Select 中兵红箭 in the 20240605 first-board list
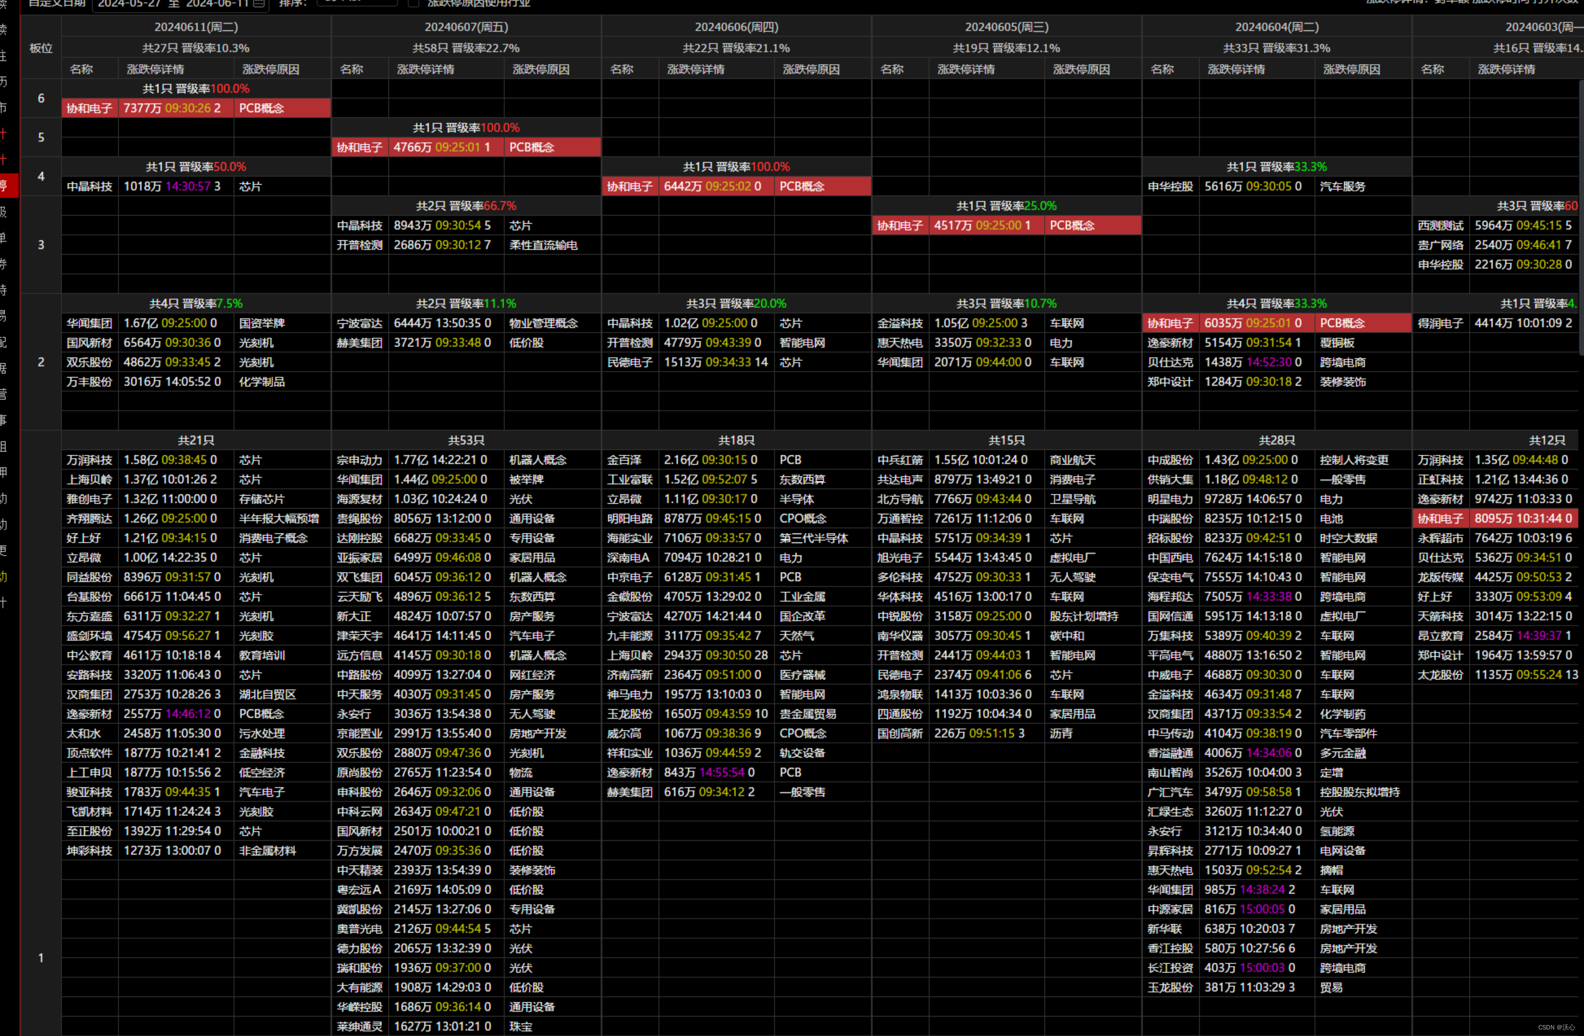This screenshot has width=1584, height=1036. point(899,460)
